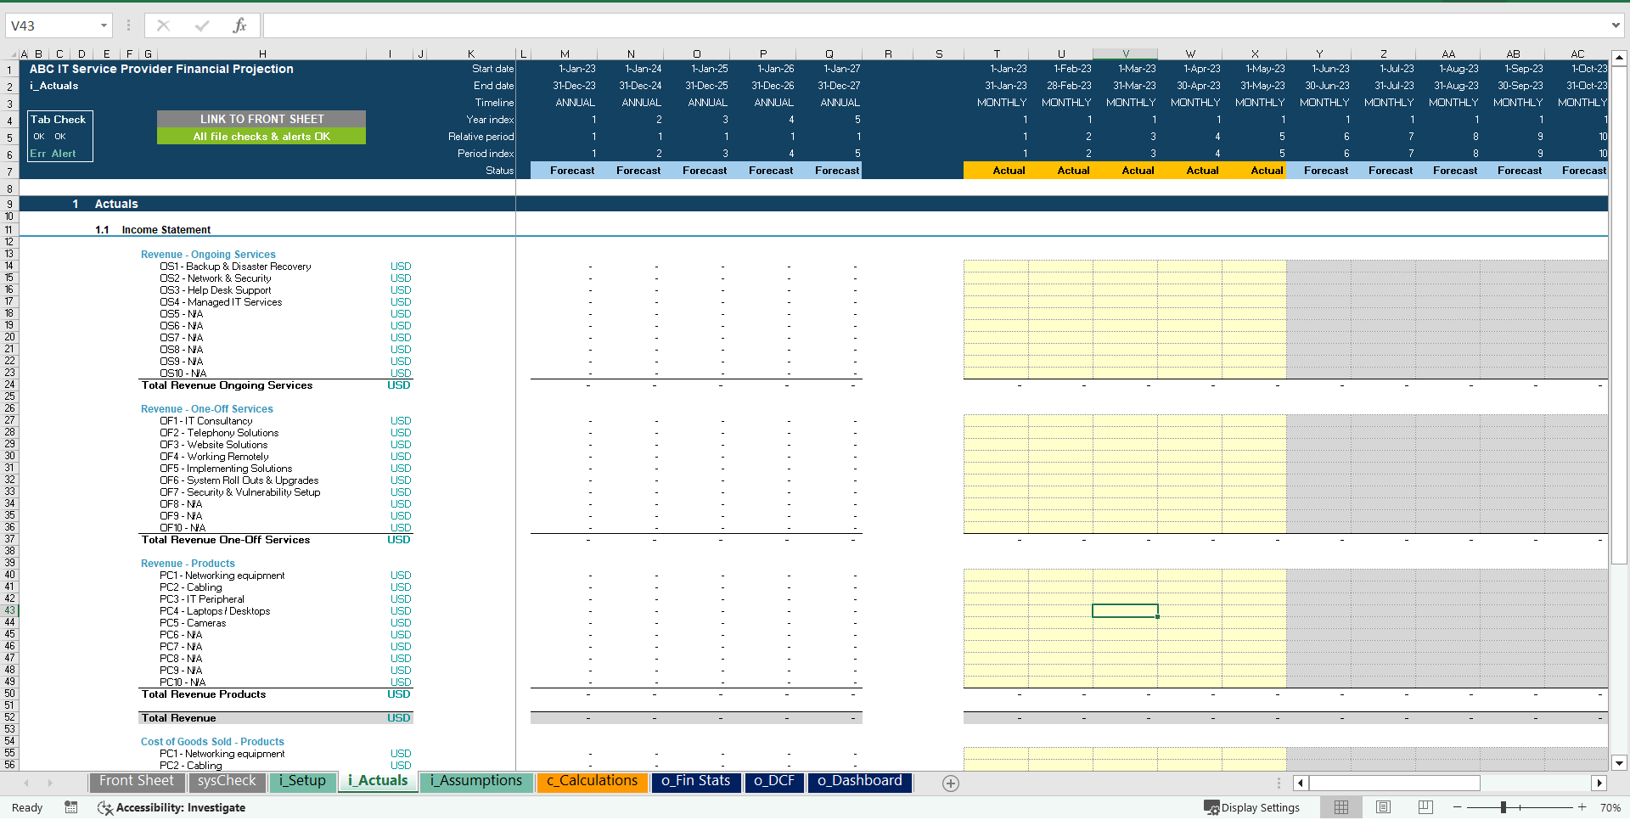This screenshot has height=820, width=1630.
Task: Switch to Page Break Preview icon
Action: click(x=1425, y=807)
